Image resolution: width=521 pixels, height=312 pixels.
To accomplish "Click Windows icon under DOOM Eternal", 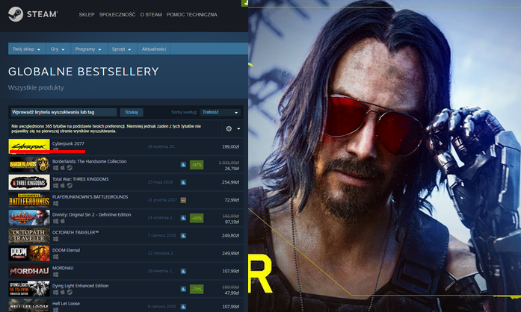I will click(x=55, y=257).
